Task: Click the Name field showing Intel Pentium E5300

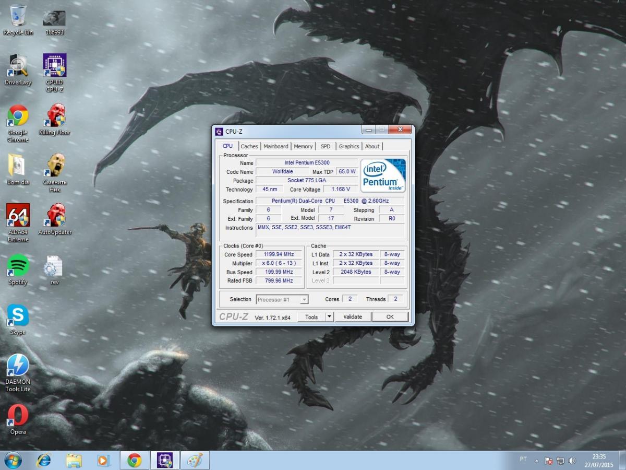Action: pyautogui.click(x=307, y=163)
